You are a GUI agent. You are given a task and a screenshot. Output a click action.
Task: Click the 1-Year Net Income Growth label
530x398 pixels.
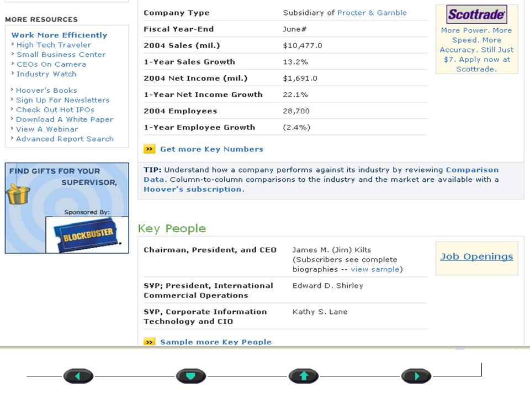click(203, 95)
